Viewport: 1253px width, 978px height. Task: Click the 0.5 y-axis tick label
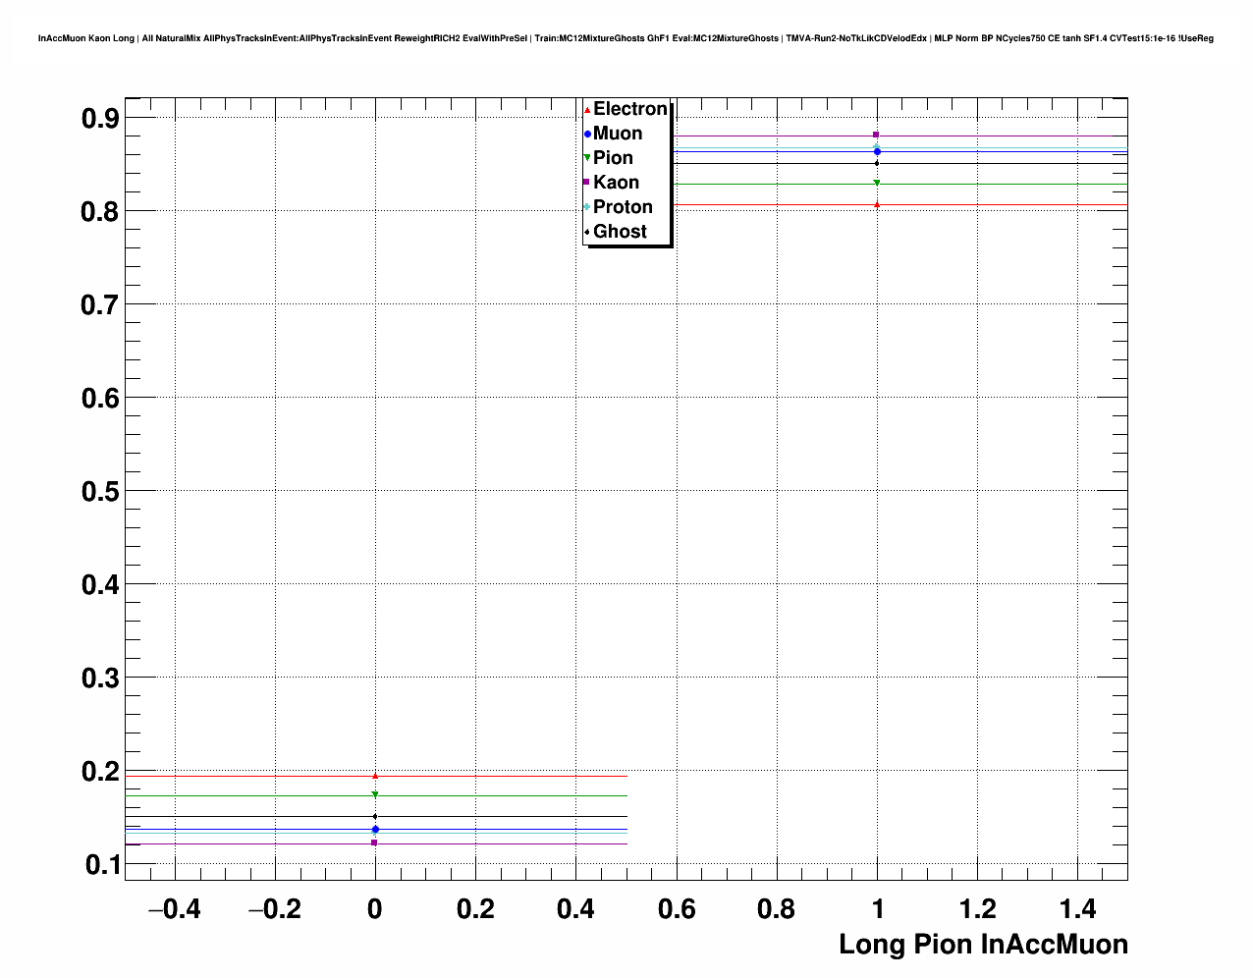[100, 491]
